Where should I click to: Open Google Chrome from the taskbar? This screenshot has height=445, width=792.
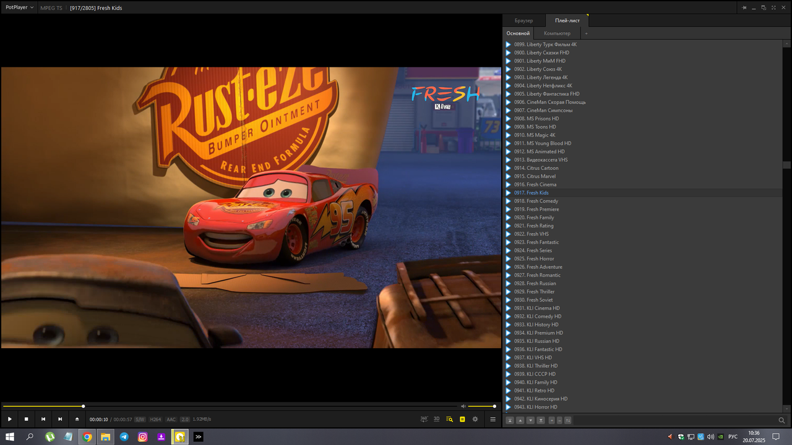(87, 436)
